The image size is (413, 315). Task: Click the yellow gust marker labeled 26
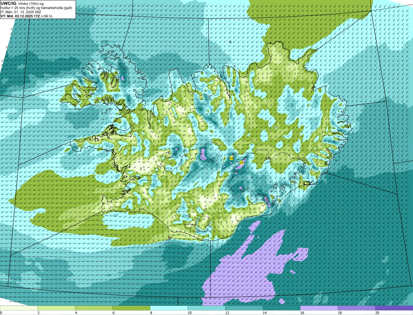point(231,158)
